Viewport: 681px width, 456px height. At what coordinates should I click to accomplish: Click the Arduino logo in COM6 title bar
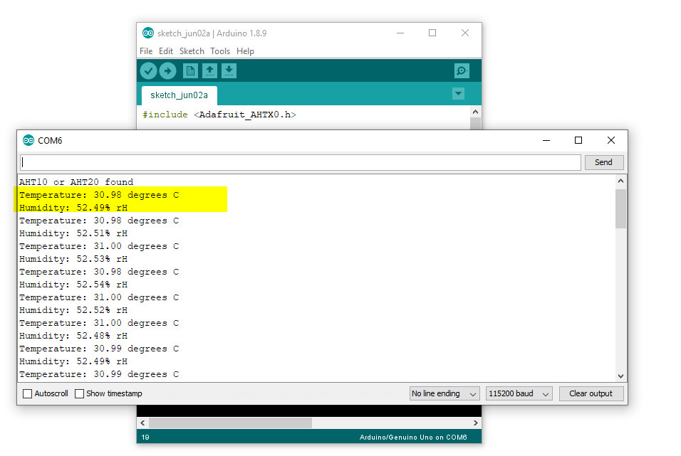[x=28, y=140]
